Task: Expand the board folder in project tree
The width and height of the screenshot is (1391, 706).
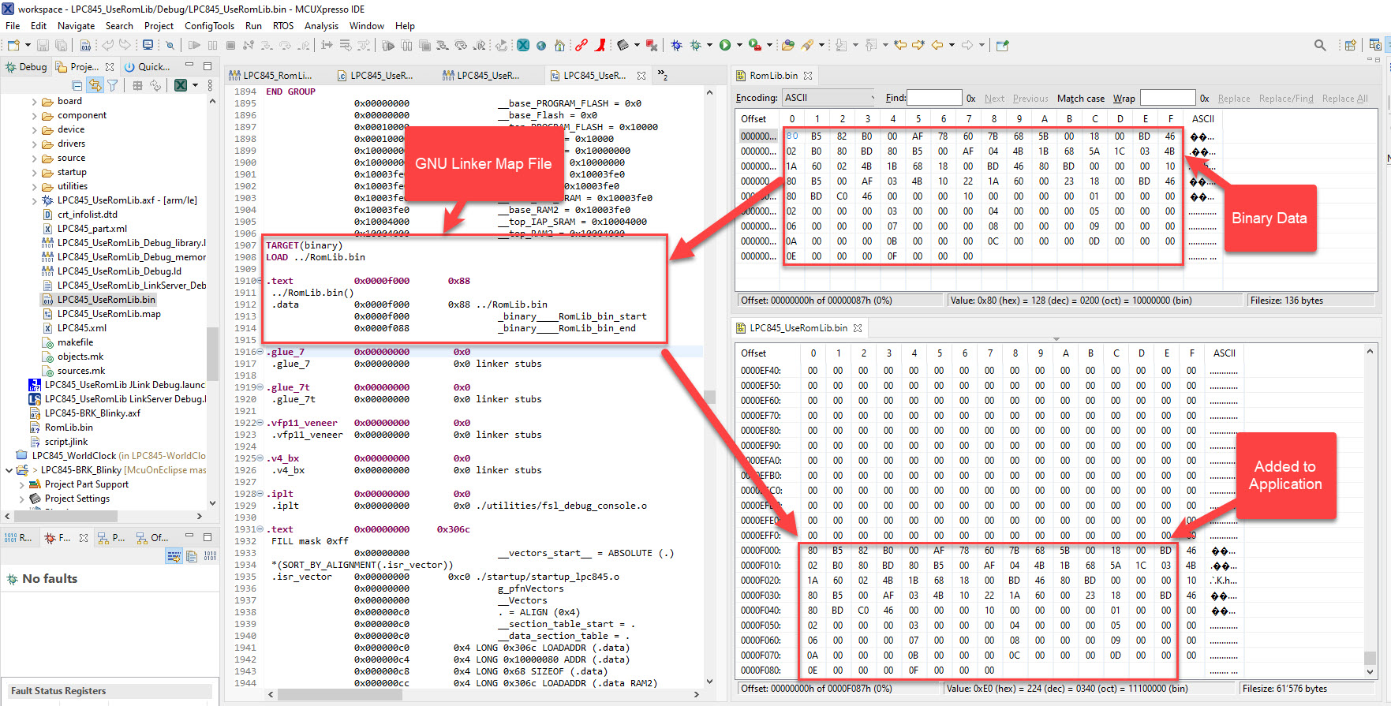Action: pyautogui.click(x=35, y=102)
